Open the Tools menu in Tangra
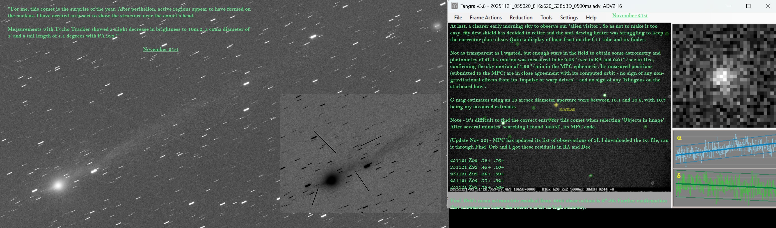 pos(546,18)
